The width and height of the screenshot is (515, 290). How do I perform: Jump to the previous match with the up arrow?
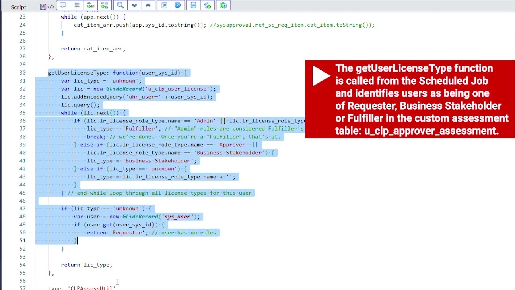(x=148, y=5)
